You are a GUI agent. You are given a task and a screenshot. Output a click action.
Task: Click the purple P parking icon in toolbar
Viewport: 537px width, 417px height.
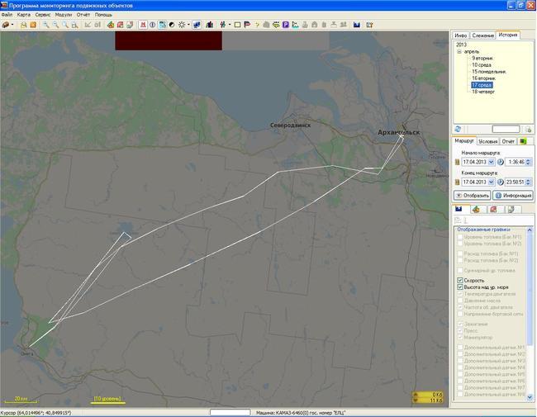[285, 25]
